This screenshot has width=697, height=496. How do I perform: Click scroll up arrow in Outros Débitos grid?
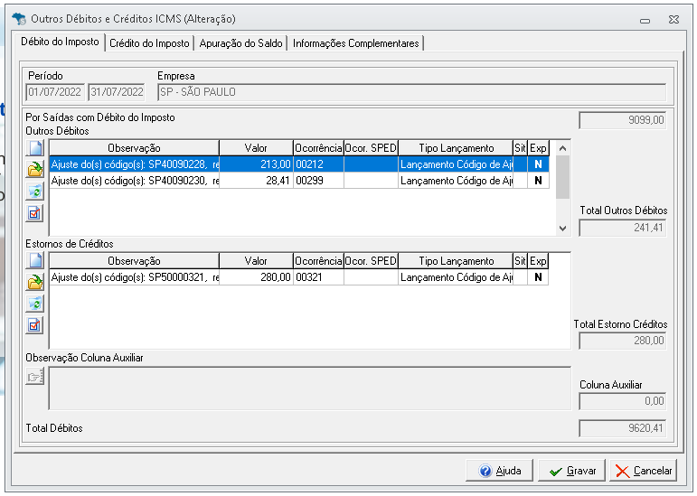click(563, 148)
